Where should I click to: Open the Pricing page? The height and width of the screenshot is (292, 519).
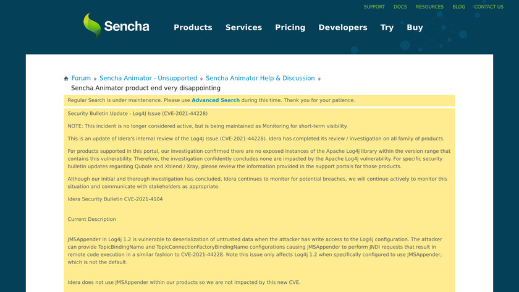point(290,27)
